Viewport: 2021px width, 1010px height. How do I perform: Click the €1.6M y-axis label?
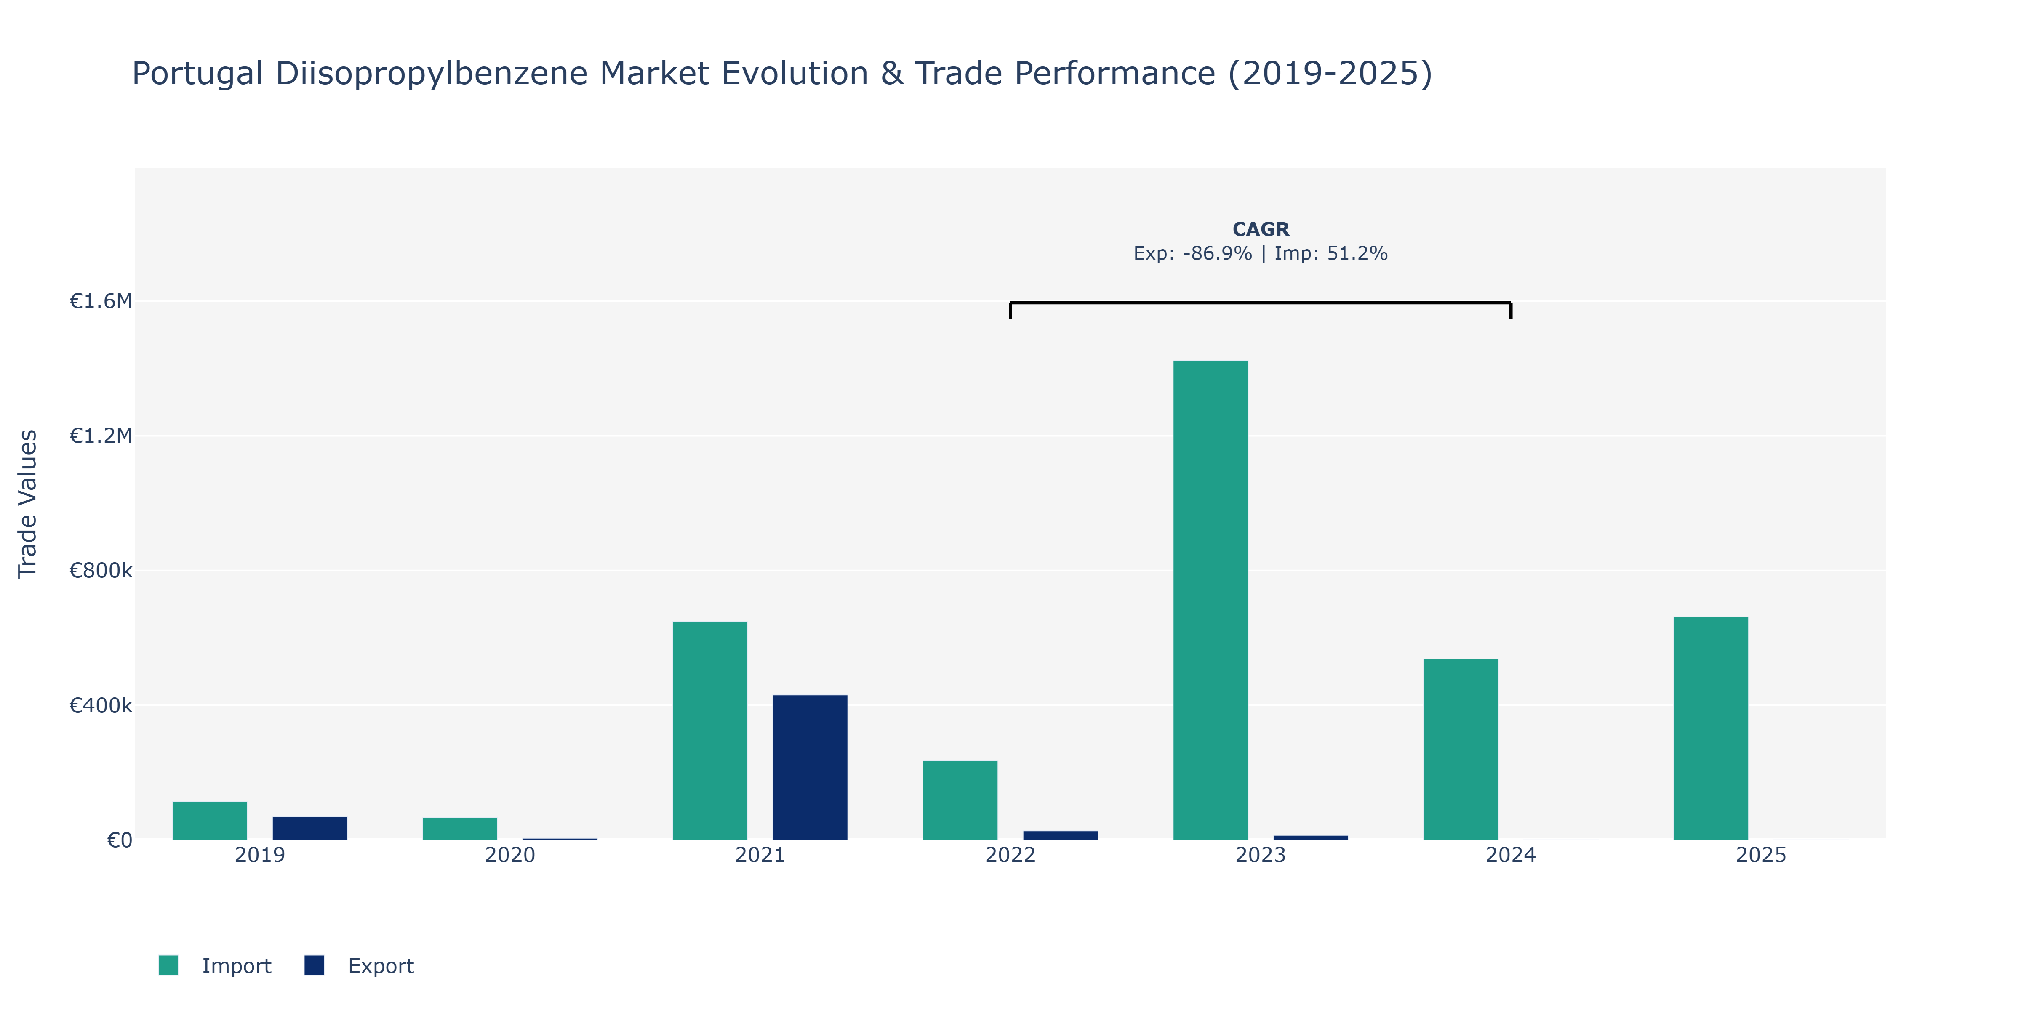[x=101, y=301]
